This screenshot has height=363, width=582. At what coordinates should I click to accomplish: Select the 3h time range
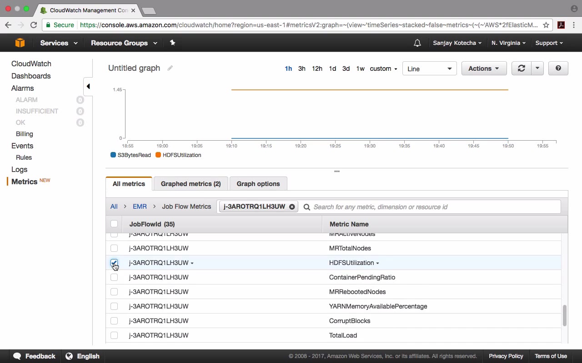[301, 69]
